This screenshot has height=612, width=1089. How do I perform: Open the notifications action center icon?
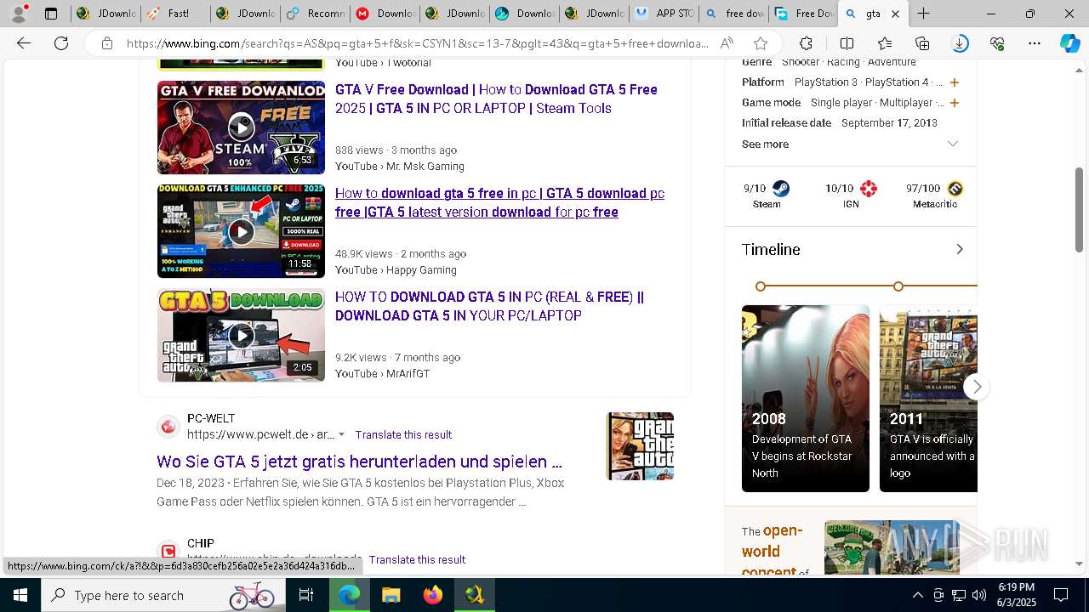coord(1061,595)
